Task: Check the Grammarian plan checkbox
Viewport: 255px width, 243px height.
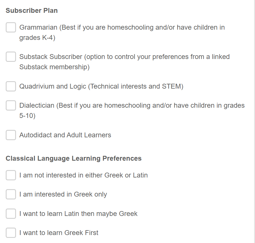Action: [x=11, y=28]
